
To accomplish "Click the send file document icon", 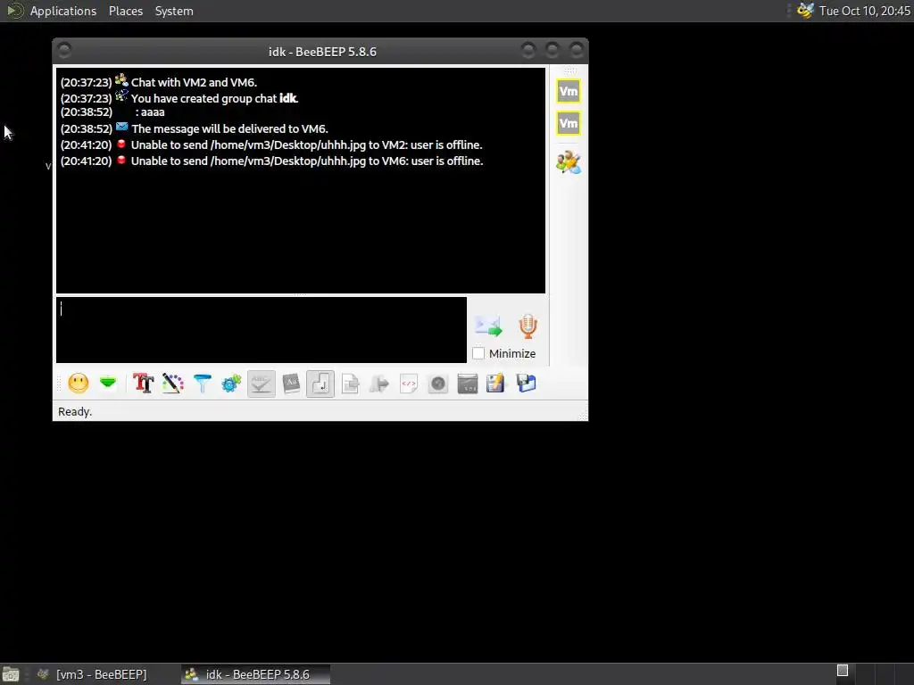I will (350, 384).
